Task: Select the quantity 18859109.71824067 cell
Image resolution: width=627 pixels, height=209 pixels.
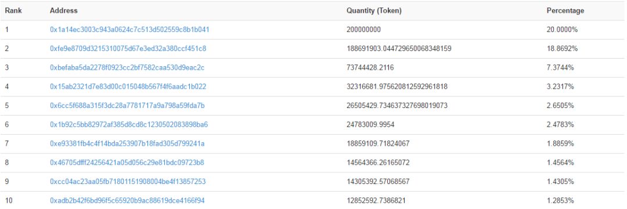Action: (x=378, y=143)
